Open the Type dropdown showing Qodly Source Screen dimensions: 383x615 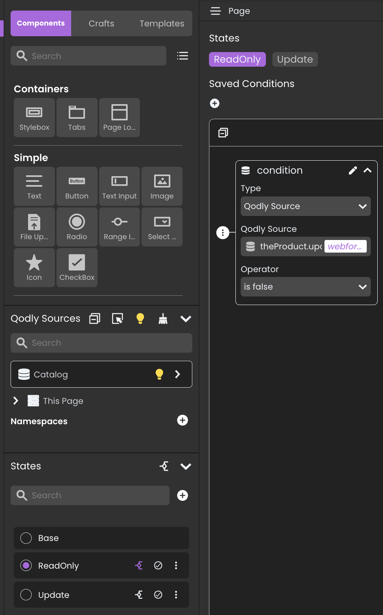tap(305, 206)
